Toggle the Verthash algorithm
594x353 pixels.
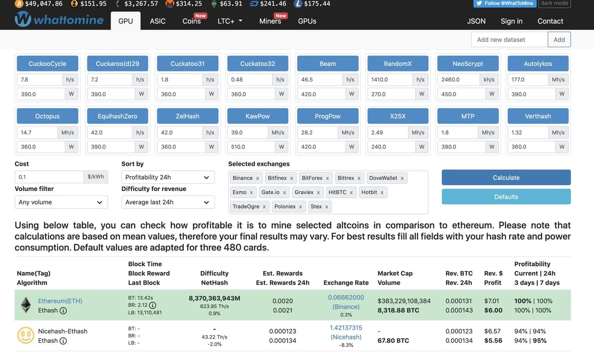pyautogui.click(x=538, y=116)
